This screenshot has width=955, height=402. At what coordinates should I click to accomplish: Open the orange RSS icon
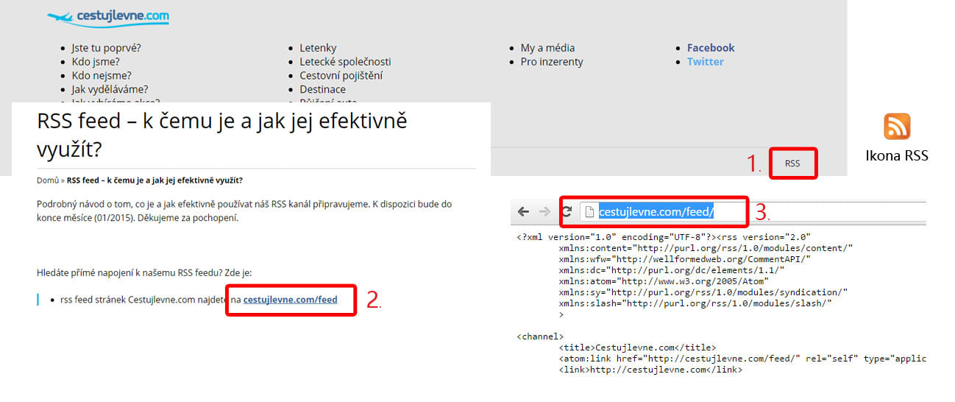click(x=897, y=127)
